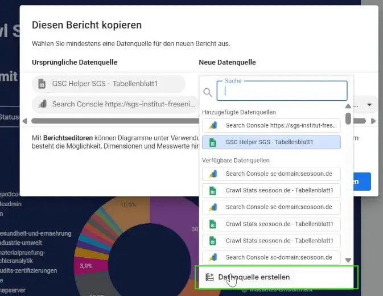Click green Sheets icon of GSC Helper SGS option
This screenshot has height=296, width=383.
(212, 142)
